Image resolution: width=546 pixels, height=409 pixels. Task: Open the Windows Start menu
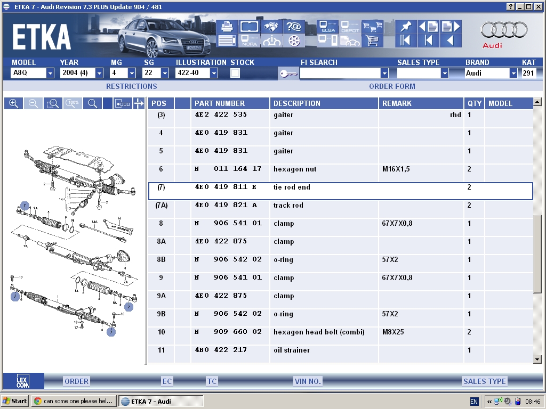pyautogui.click(x=14, y=401)
